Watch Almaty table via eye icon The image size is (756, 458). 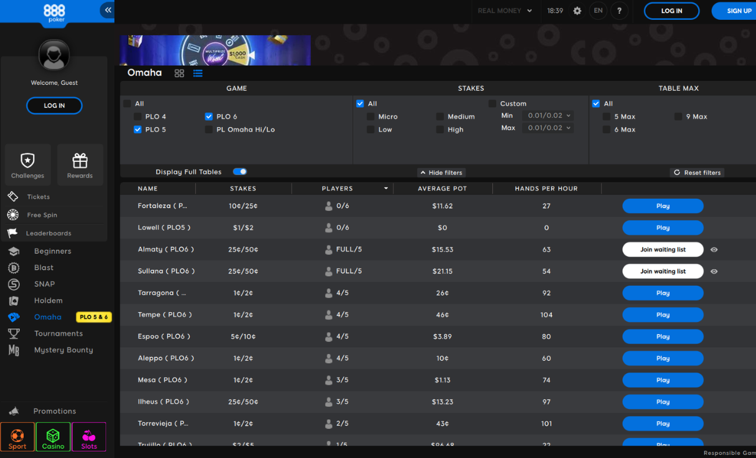click(714, 249)
